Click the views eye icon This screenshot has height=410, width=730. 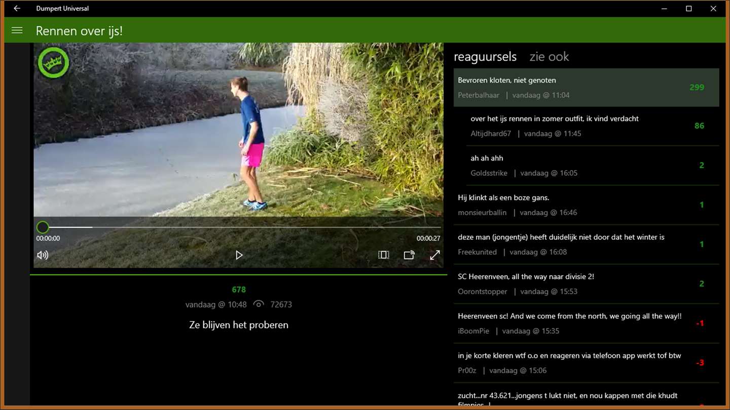[x=259, y=304]
